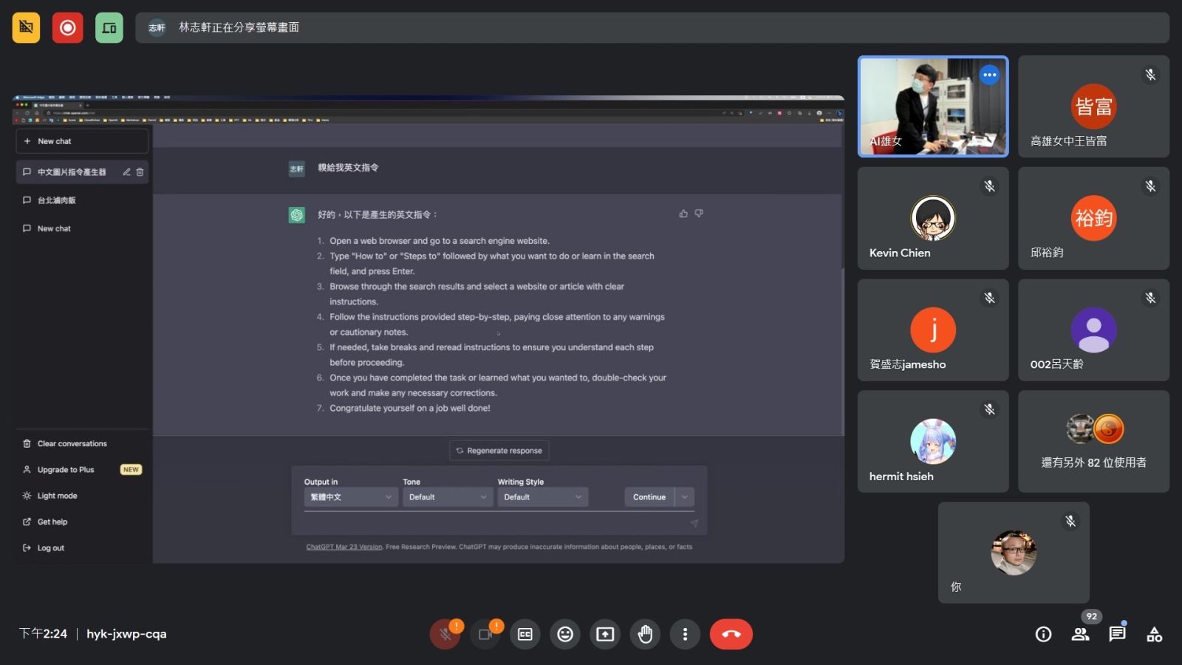This screenshot has height=665, width=1182.
Task: Click the thumbs up icon on the response
Action: 683,214
